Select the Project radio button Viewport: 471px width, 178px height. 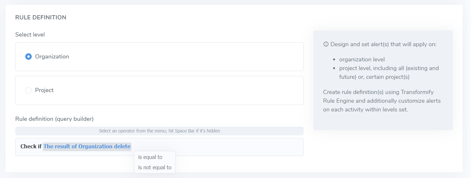pyautogui.click(x=28, y=90)
